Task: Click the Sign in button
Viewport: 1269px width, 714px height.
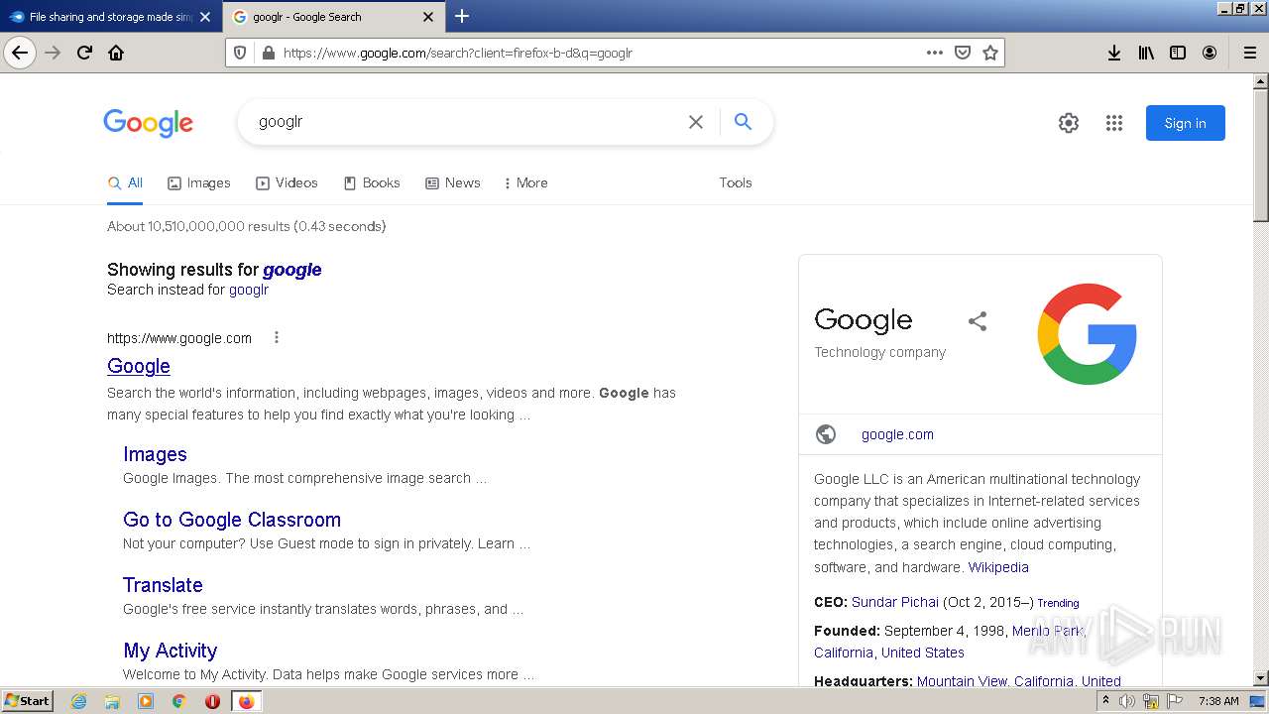Action: (1185, 123)
